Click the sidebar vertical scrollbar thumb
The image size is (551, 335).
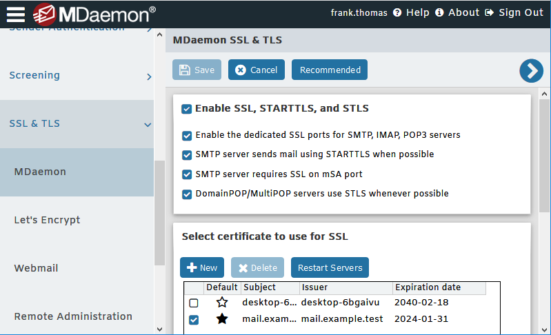pyautogui.click(x=159, y=212)
